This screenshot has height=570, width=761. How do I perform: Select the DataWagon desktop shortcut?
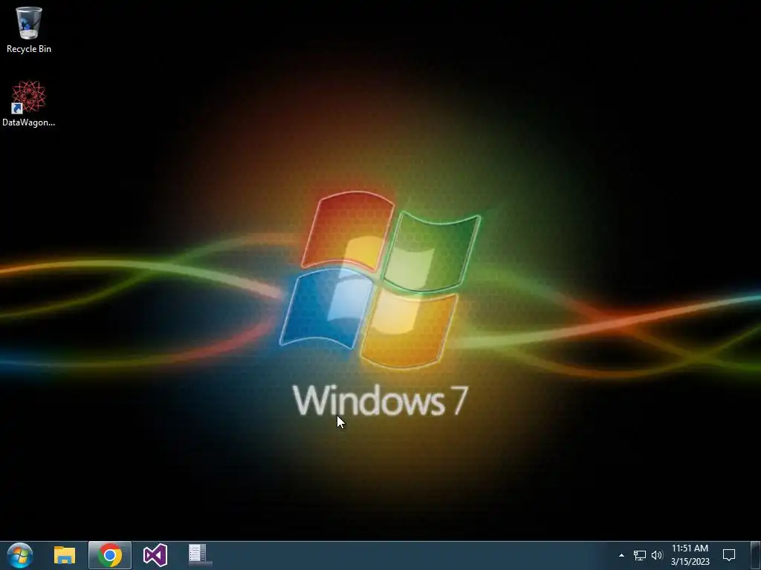[x=29, y=103]
